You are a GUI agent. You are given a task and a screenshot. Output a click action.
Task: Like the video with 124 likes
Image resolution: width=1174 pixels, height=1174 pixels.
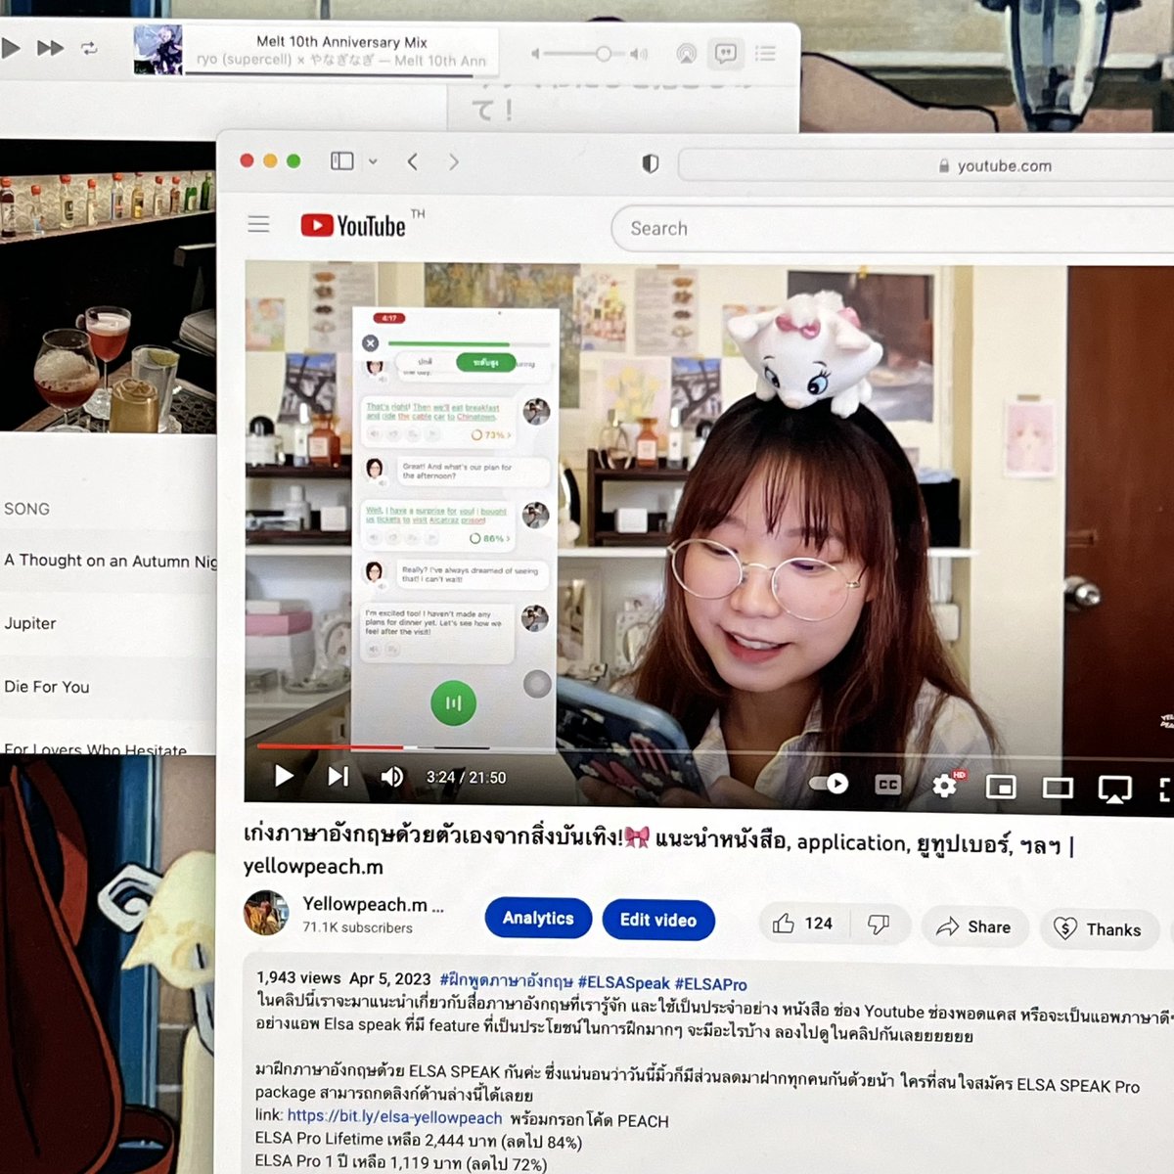pyautogui.click(x=803, y=924)
